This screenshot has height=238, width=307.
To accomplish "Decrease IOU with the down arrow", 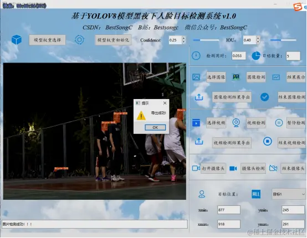I will tap(258, 42).
